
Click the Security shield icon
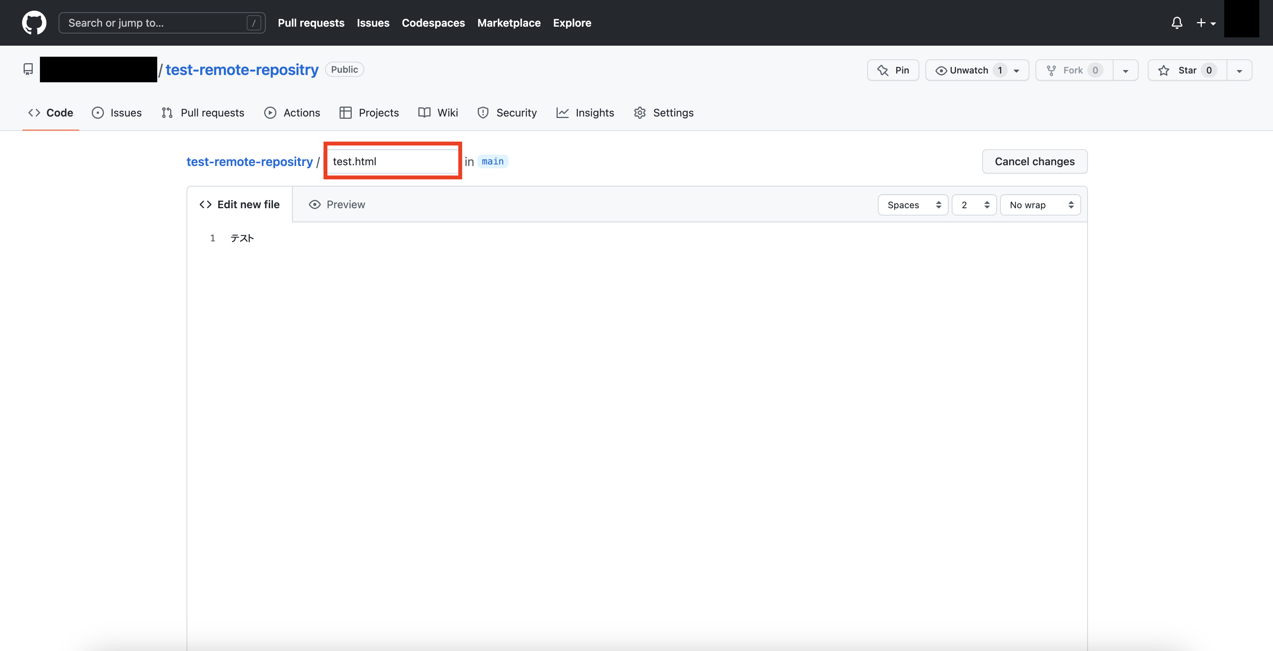tap(483, 113)
